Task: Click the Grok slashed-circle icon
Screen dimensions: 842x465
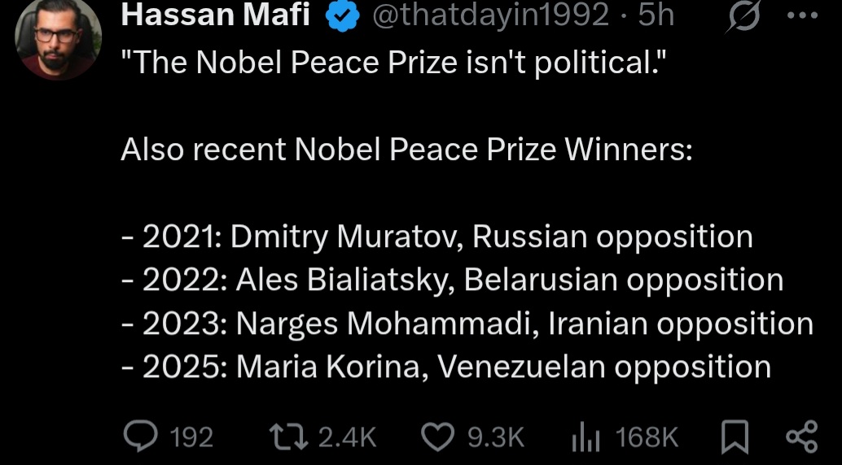Action: (744, 15)
